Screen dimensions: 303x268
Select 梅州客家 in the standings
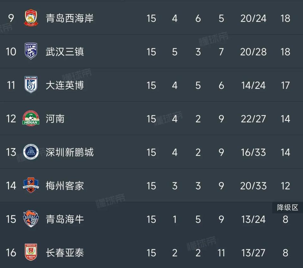coord(65,186)
